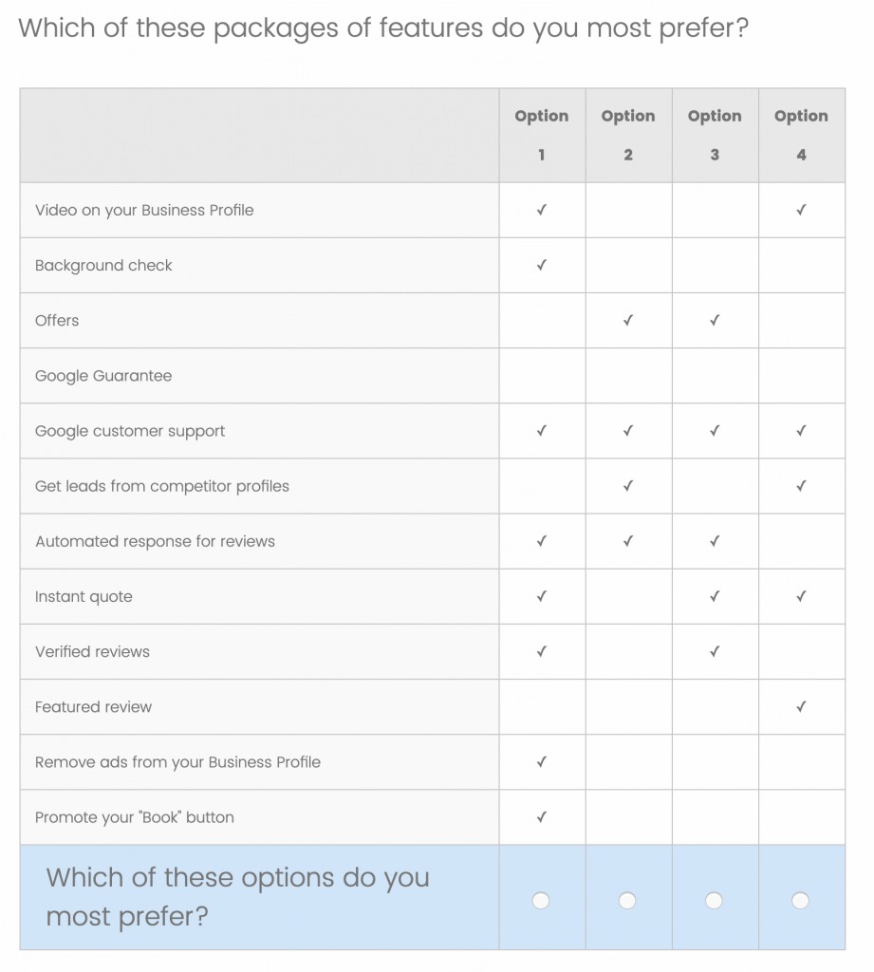Viewport: 874px width, 972px height.
Task: Click the Instant quote feature label
Action: click(84, 597)
